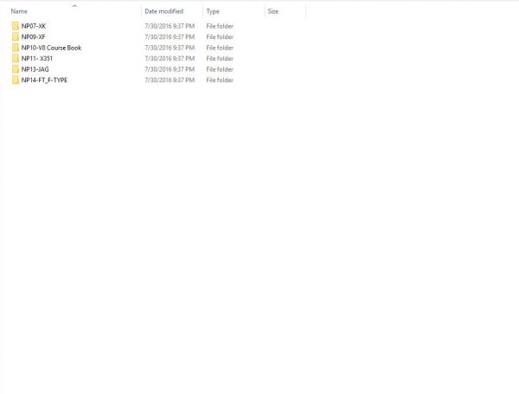Click the date modified of NP11- X351
Image resolution: width=519 pixels, height=394 pixels.
click(x=170, y=58)
